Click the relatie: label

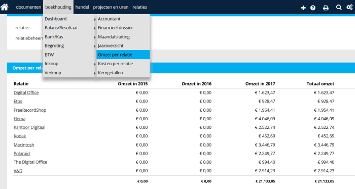[22, 28]
